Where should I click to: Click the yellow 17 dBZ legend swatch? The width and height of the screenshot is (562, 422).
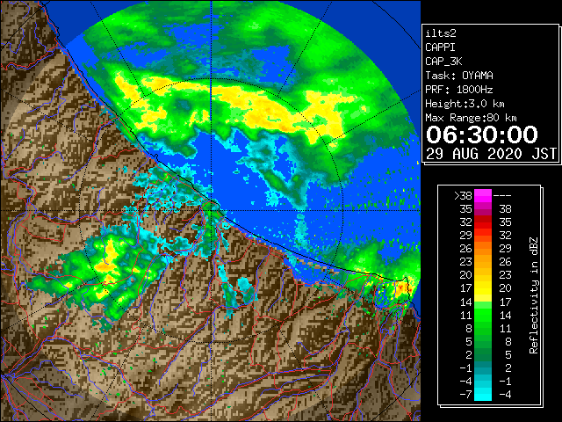(483, 288)
